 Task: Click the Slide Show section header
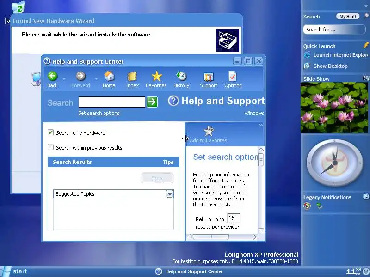[316, 79]
